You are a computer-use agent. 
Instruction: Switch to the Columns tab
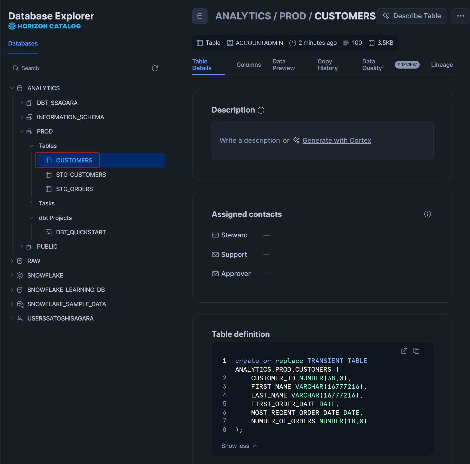[248, 65]
